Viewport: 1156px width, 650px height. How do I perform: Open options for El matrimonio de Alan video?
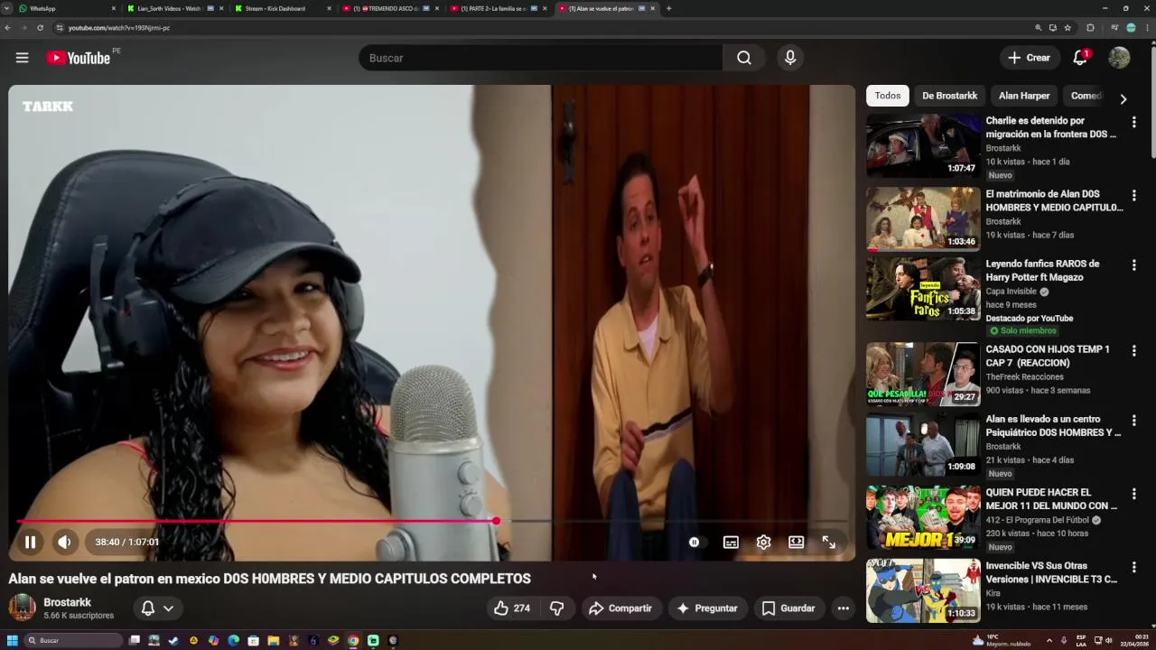tap(1134, 195)
